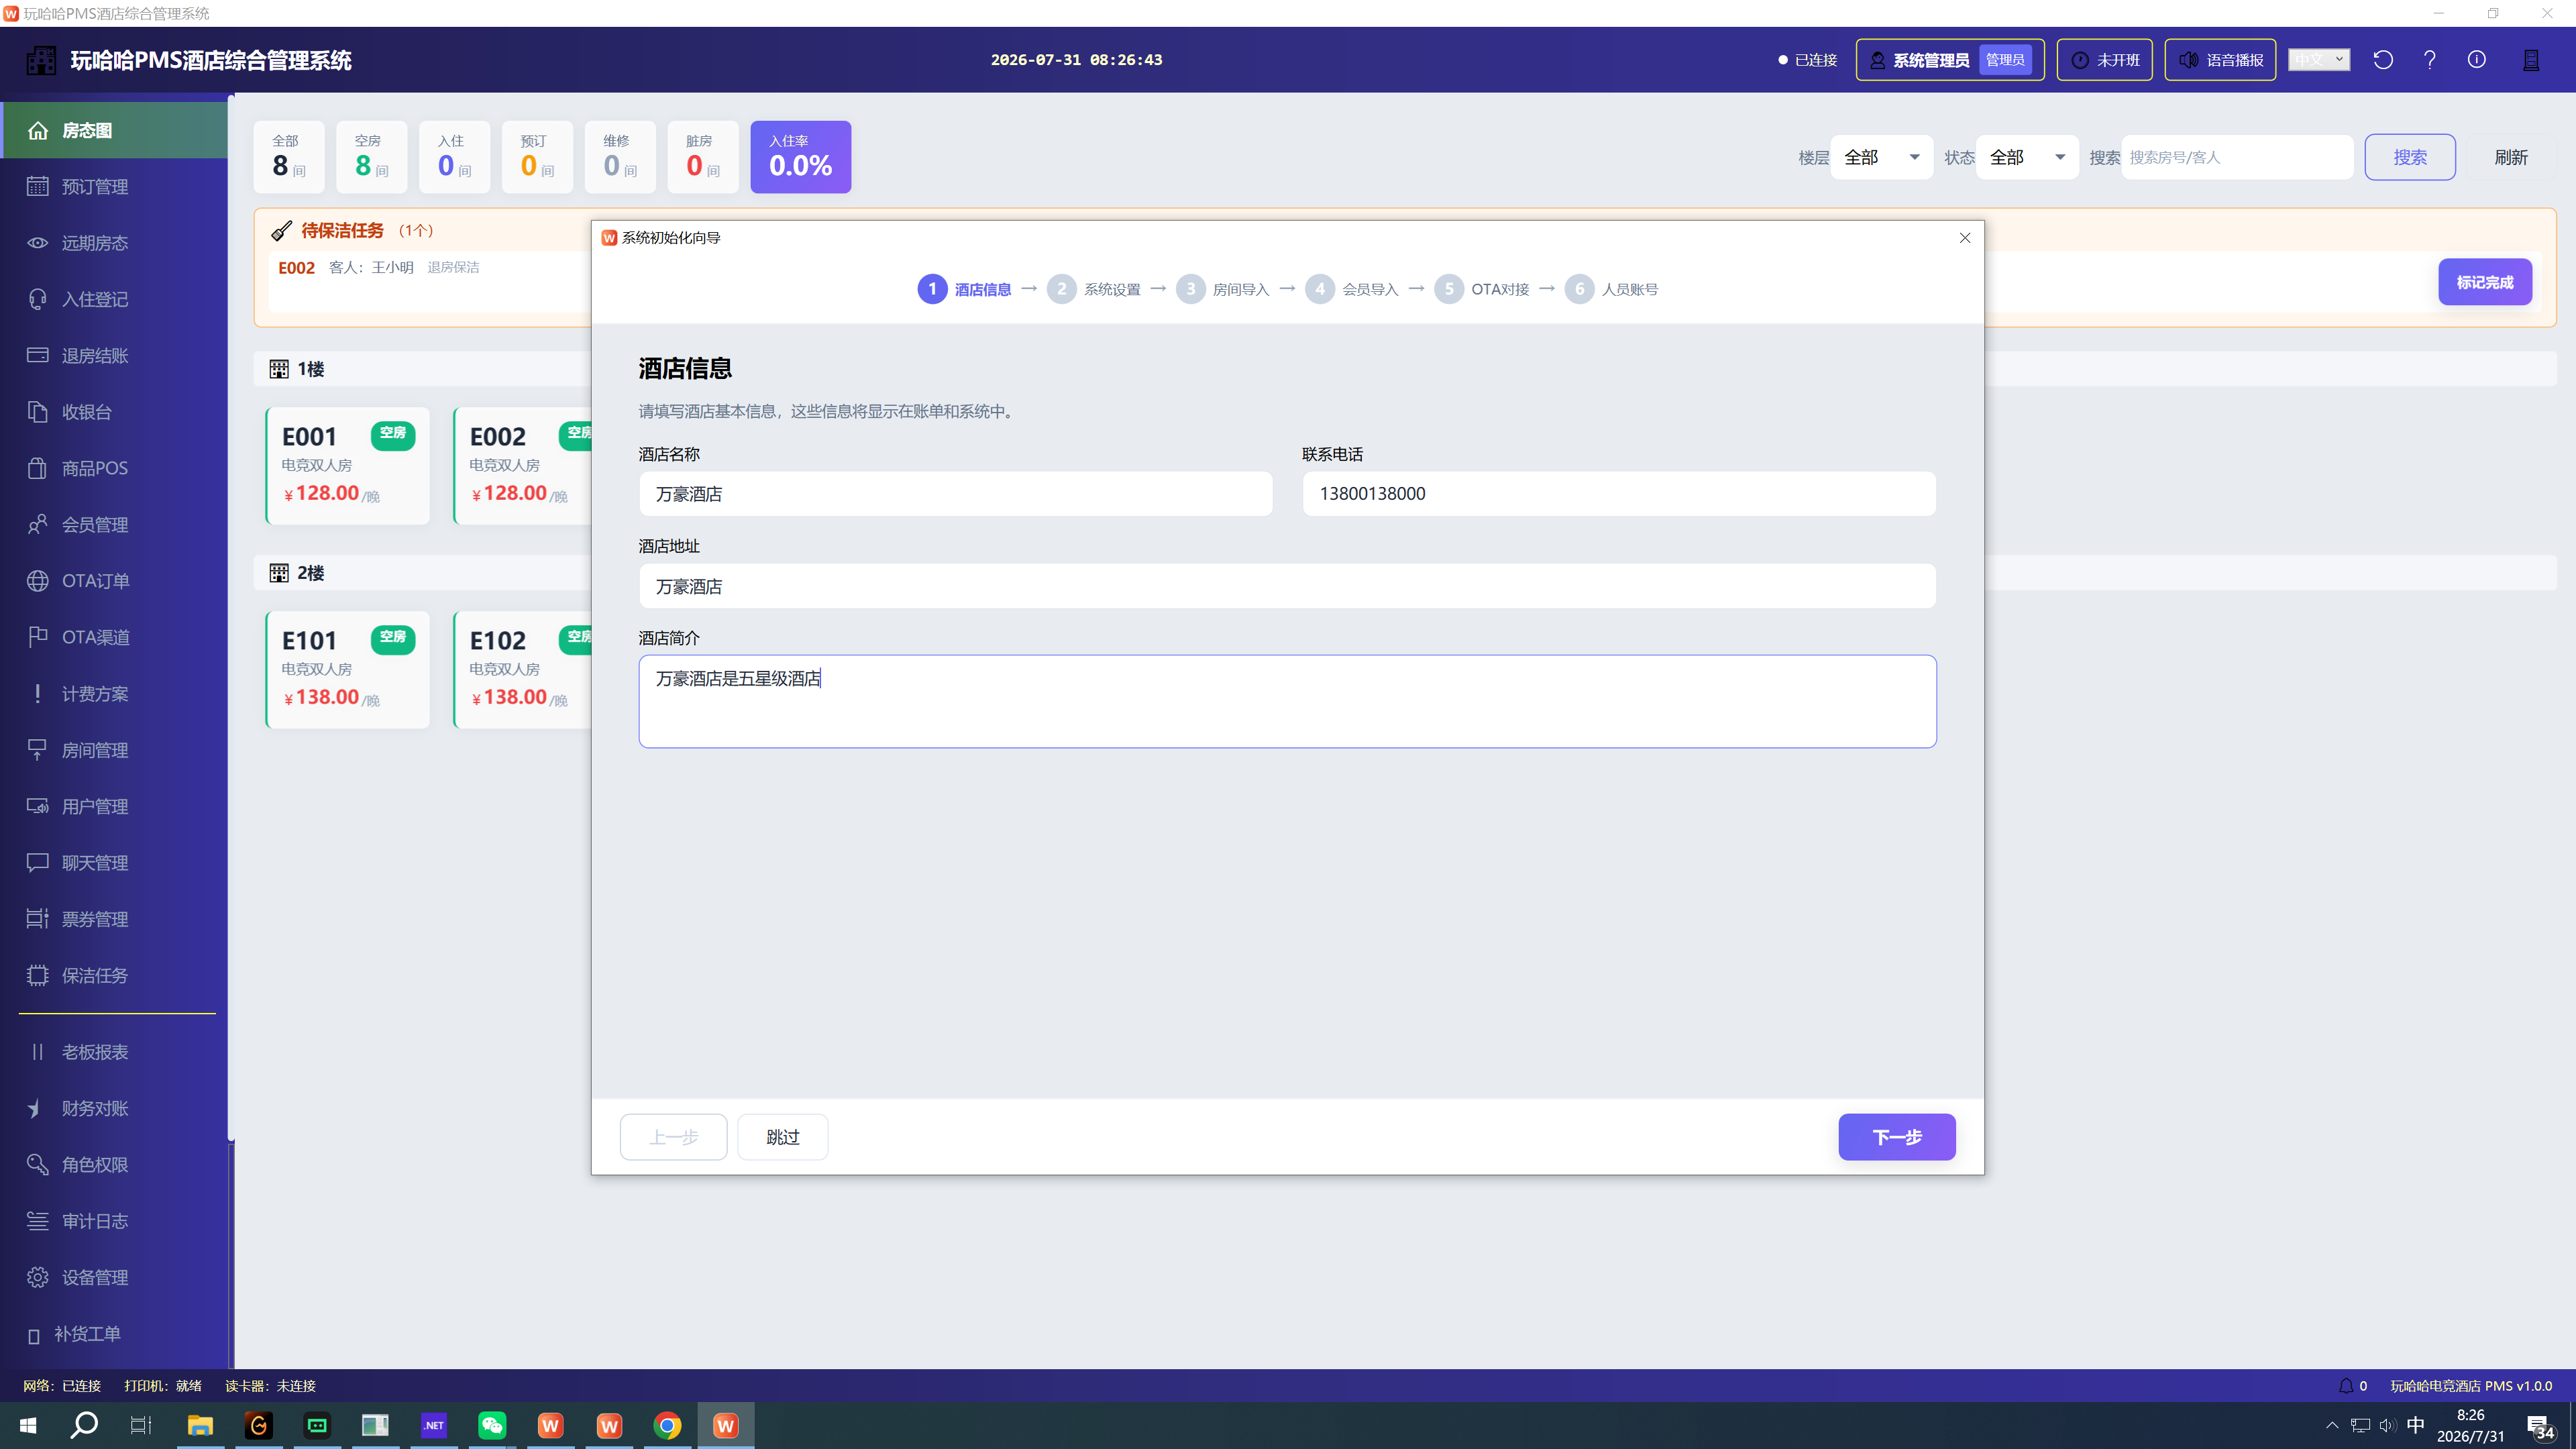Open 收银台 sidebar item
The height and width of the screenshot is (1449, 2576).
[x=114, y=412]
